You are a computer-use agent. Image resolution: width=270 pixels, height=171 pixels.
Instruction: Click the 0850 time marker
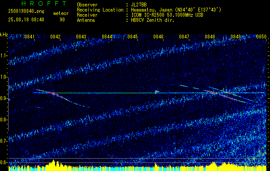tap(261, 36)
